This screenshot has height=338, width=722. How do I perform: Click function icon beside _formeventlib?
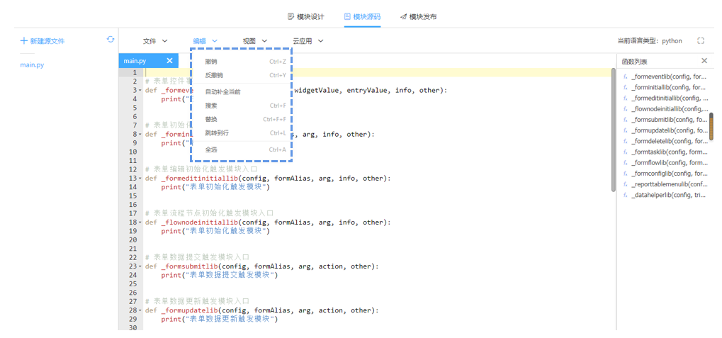tap(626, 77)
